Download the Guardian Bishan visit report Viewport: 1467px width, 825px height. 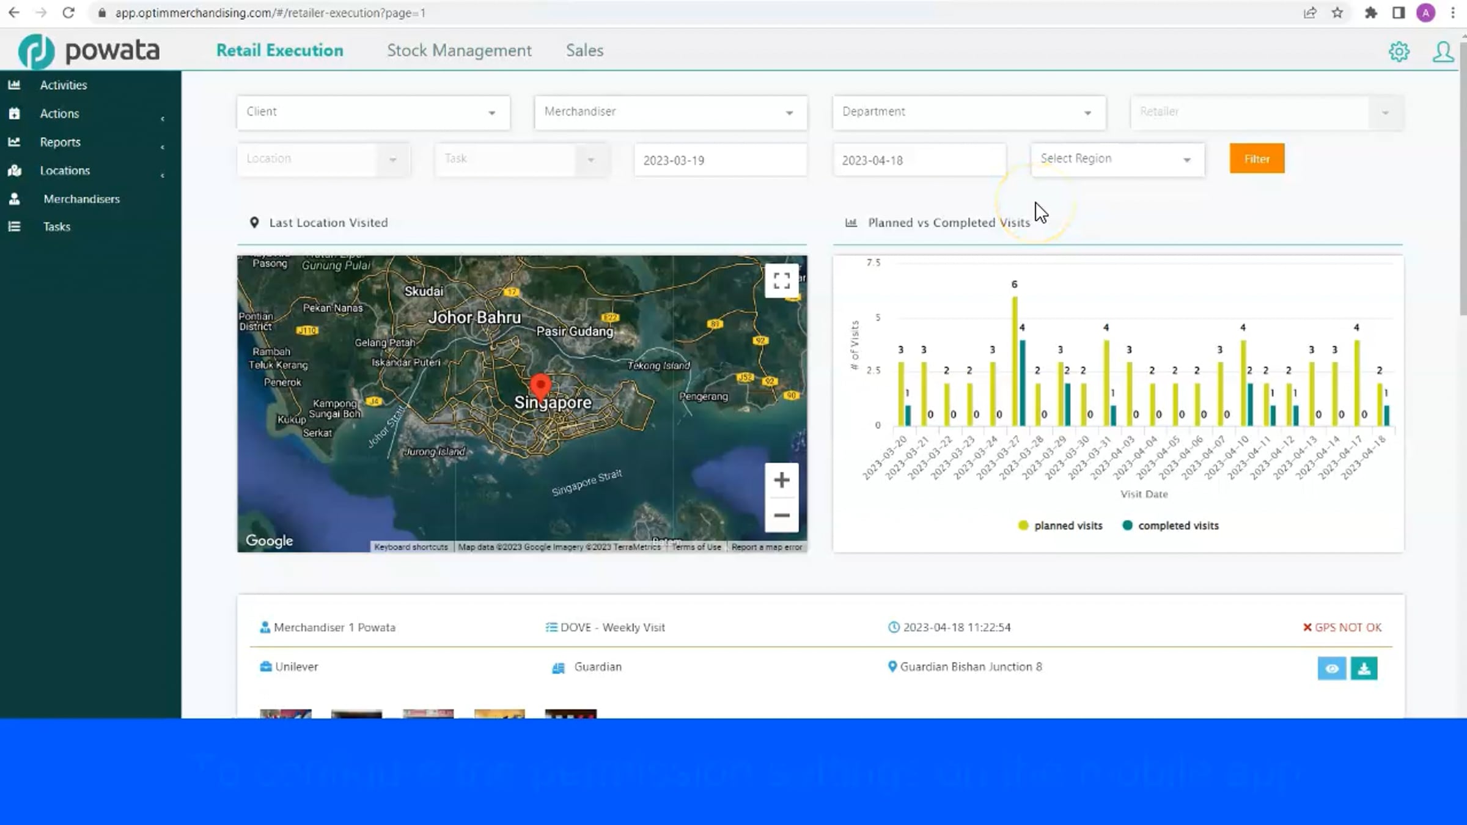click(x=1364, y=669)
